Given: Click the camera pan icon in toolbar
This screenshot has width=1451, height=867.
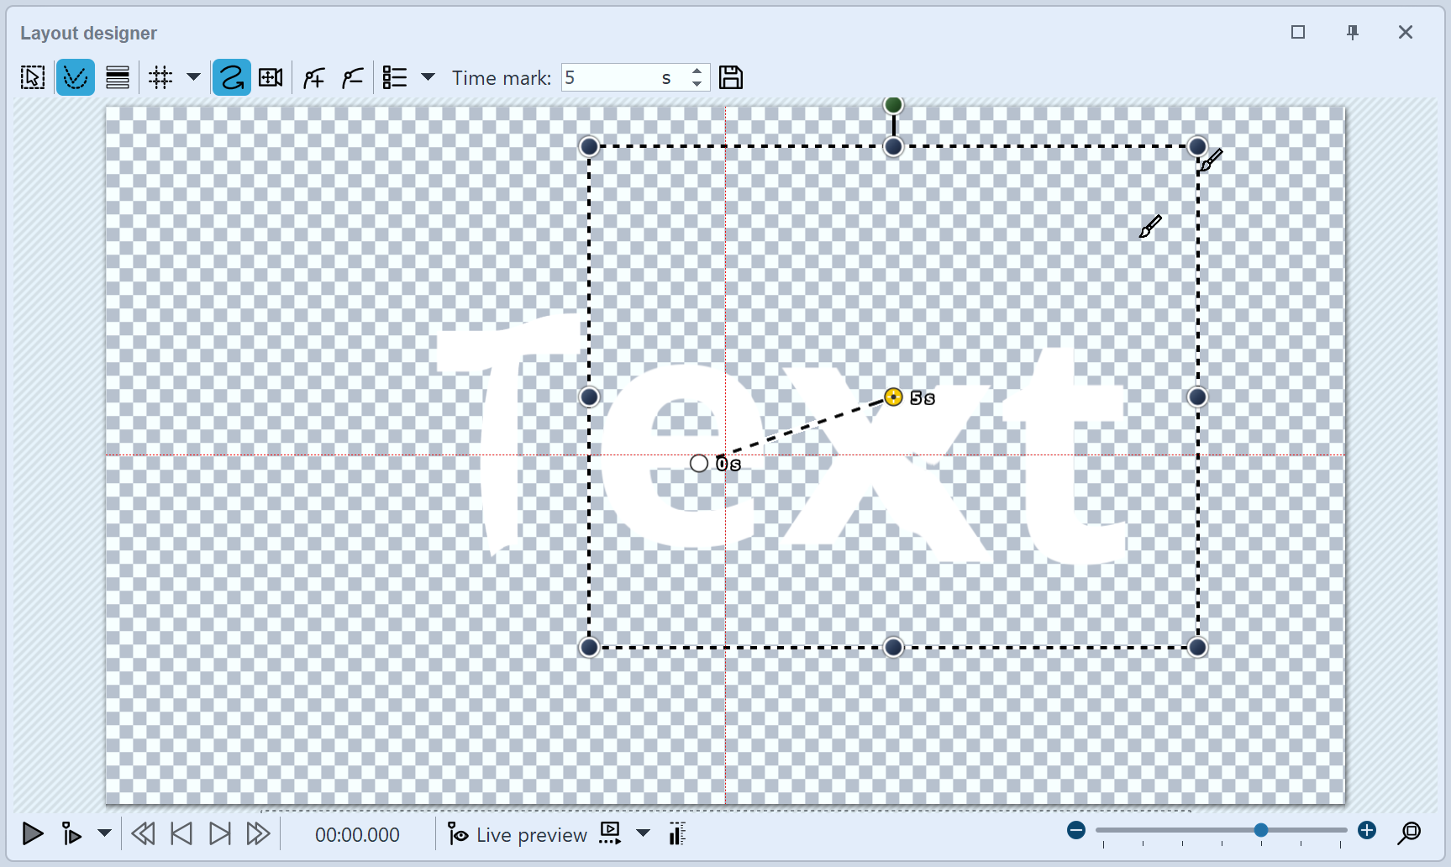Looking at the screenshot, I should 270,76.
